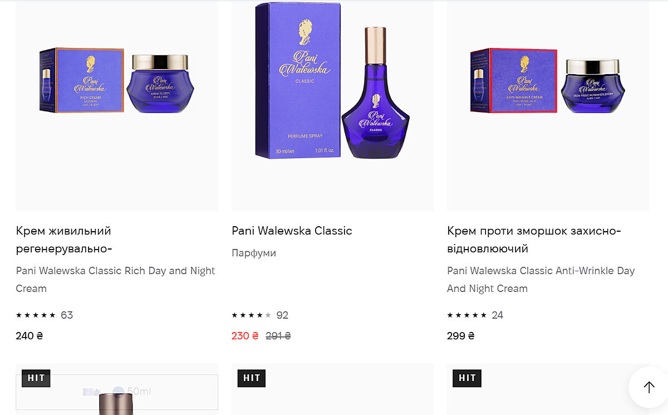Click the scroll-to-top arrow button
This screenshot has height=415, width=668.
(649, 387)
